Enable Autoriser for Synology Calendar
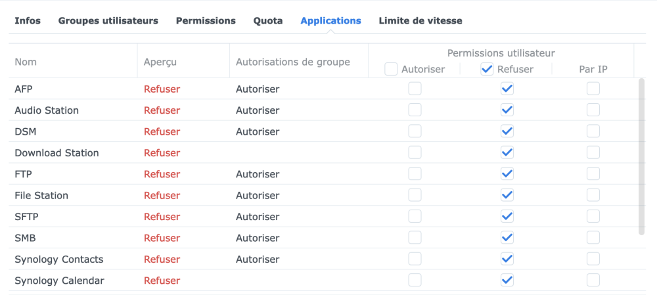This screenshot has width=657, height=295. [x=415, y=281]
